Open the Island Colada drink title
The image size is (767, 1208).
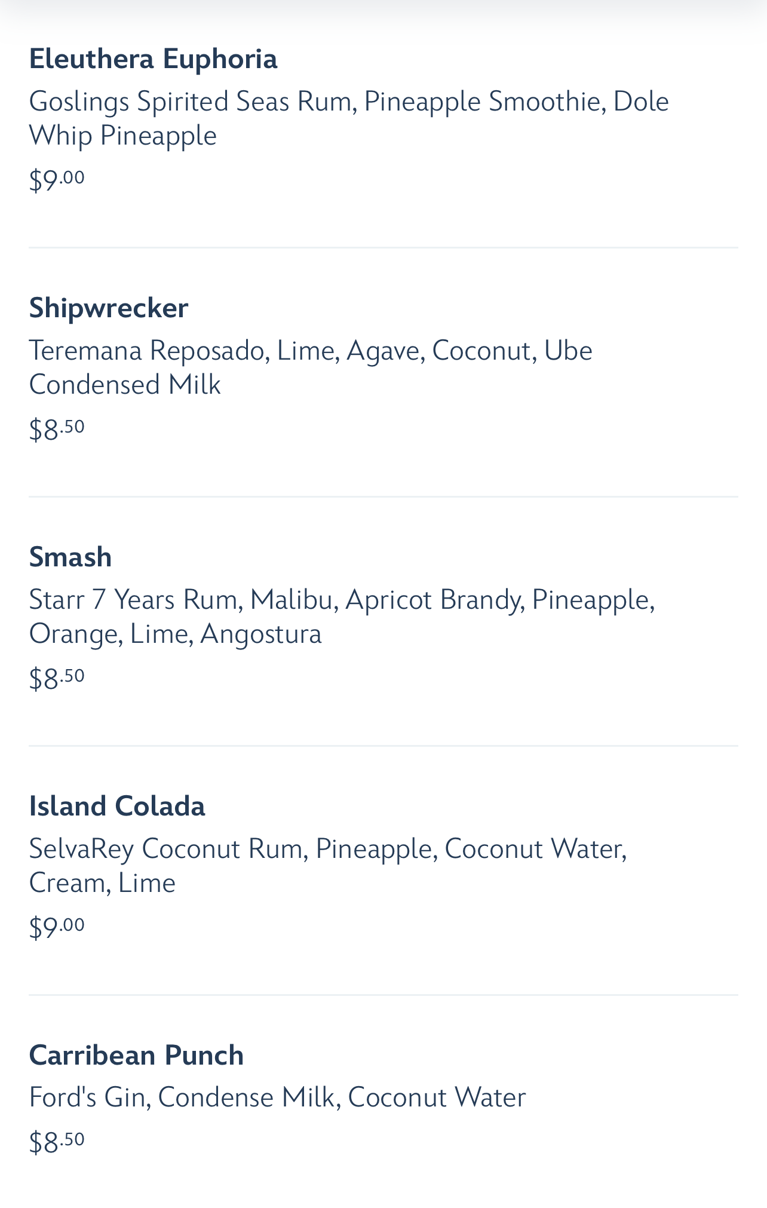tap(117, 807)
